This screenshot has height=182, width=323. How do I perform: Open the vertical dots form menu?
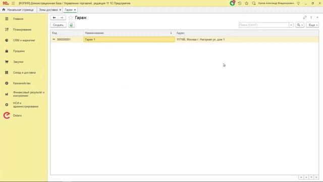coord(311,18)
